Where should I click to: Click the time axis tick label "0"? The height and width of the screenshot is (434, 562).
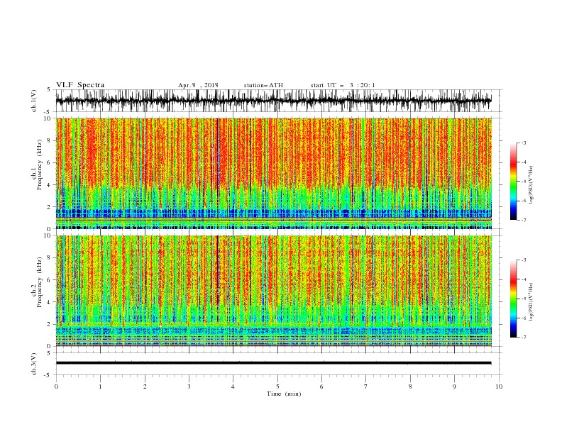tap(56, 386)
